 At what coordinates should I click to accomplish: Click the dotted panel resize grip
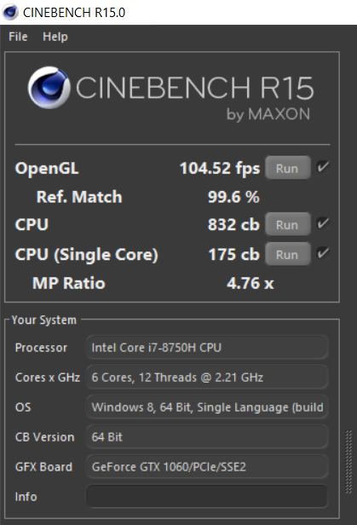coord(348,462)
